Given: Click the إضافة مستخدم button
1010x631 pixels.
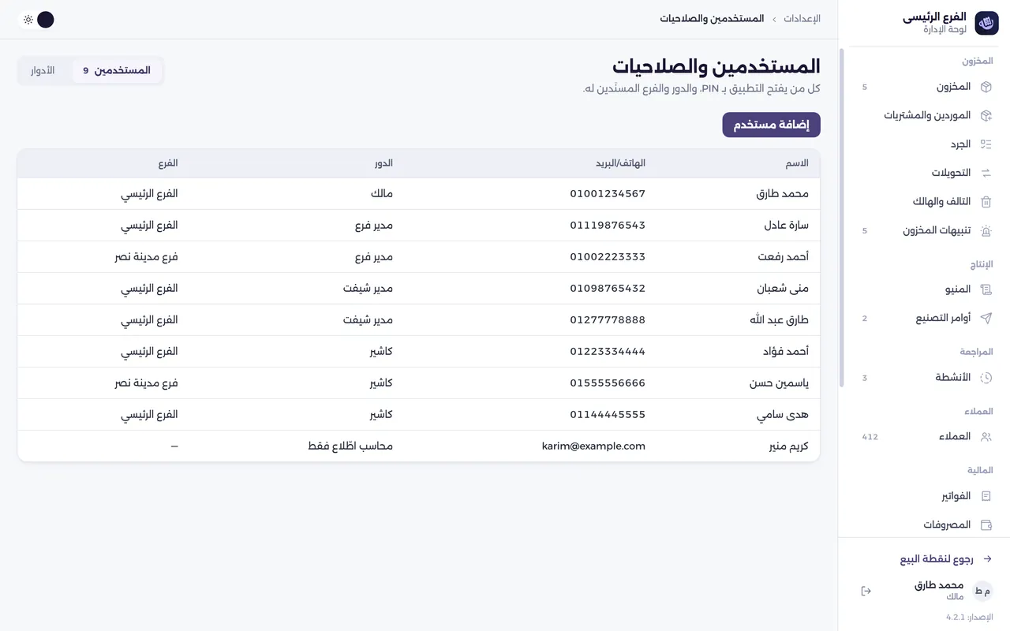Looking at the screenshot, I should coord(771,125).
